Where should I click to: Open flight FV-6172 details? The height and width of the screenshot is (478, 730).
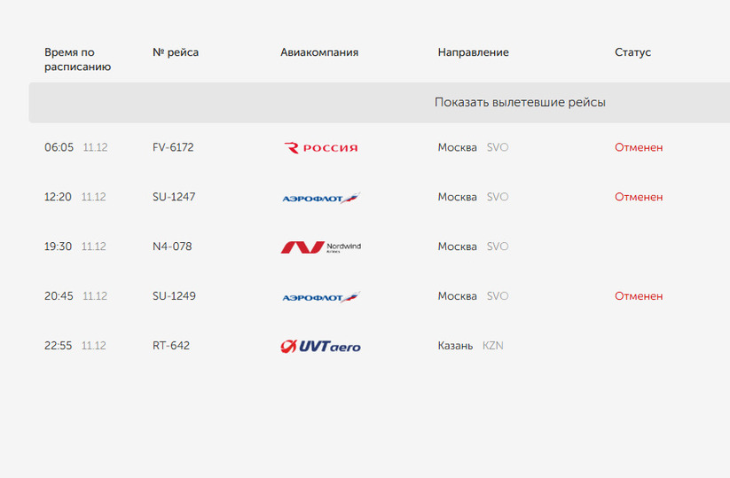[173, 148]
